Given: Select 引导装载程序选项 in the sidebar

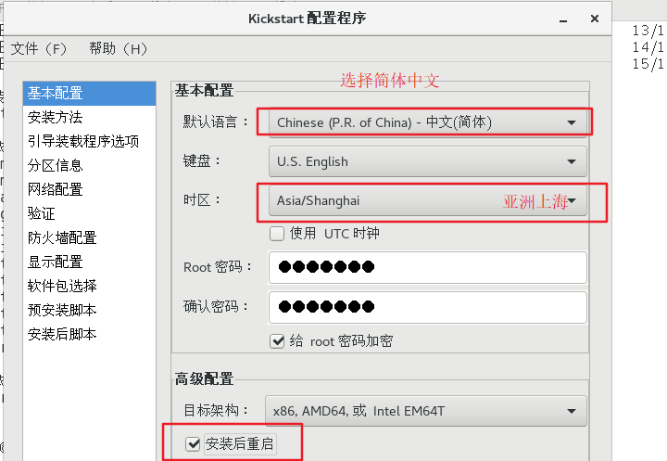Looking at the screenshot, I should pyautogui.click(x=89, y=141).
